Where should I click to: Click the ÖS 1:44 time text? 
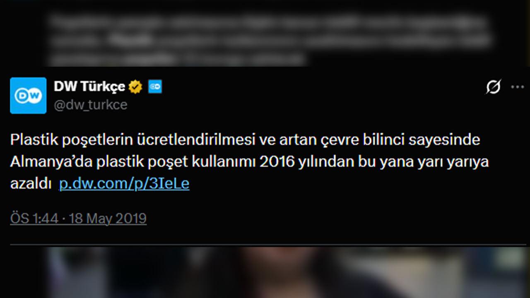click(x=34, y=218)
